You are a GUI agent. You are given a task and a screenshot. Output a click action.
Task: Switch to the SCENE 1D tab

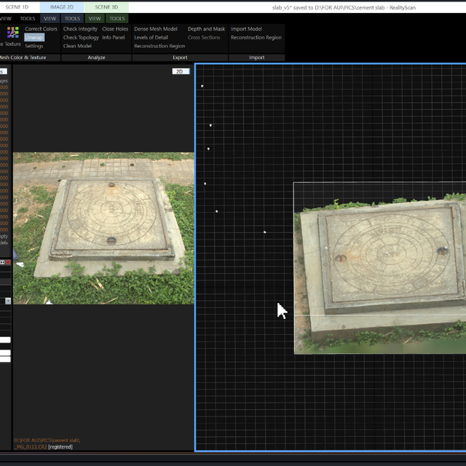pos(17,7)
